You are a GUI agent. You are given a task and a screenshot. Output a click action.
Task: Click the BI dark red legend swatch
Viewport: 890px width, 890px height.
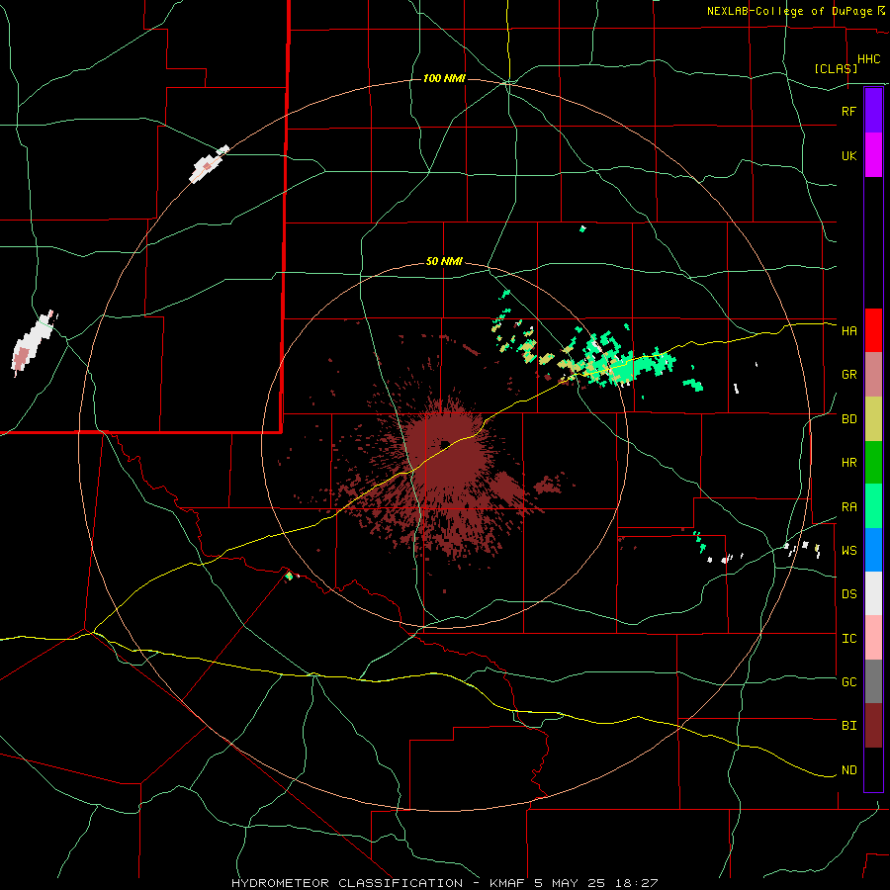pyautogui.click(x=873, y=726)
